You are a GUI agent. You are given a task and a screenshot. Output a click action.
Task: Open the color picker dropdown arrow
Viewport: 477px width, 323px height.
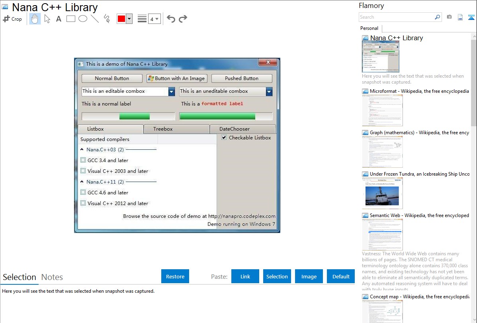[129, 19]
